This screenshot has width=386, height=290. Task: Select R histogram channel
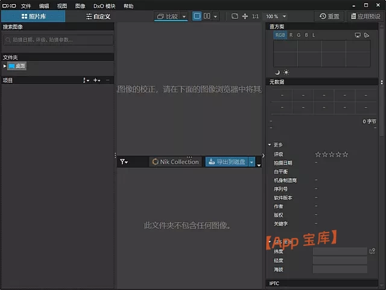pyautogui.click(x=291, y=35)
